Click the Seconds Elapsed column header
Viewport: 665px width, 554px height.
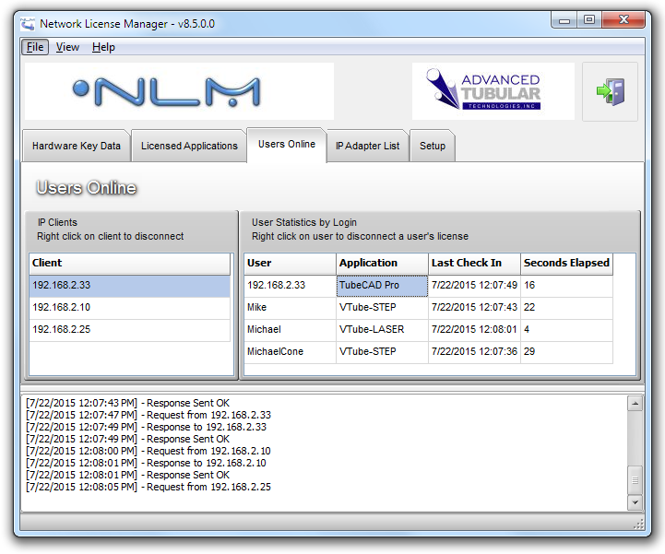coord(566,263)
